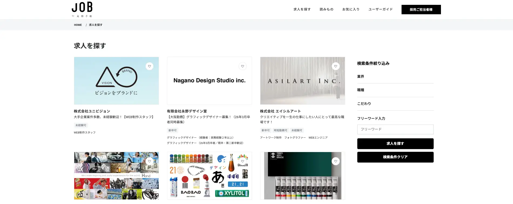Click heart icon on Turner Acryl Gouache card

[336, 161]
